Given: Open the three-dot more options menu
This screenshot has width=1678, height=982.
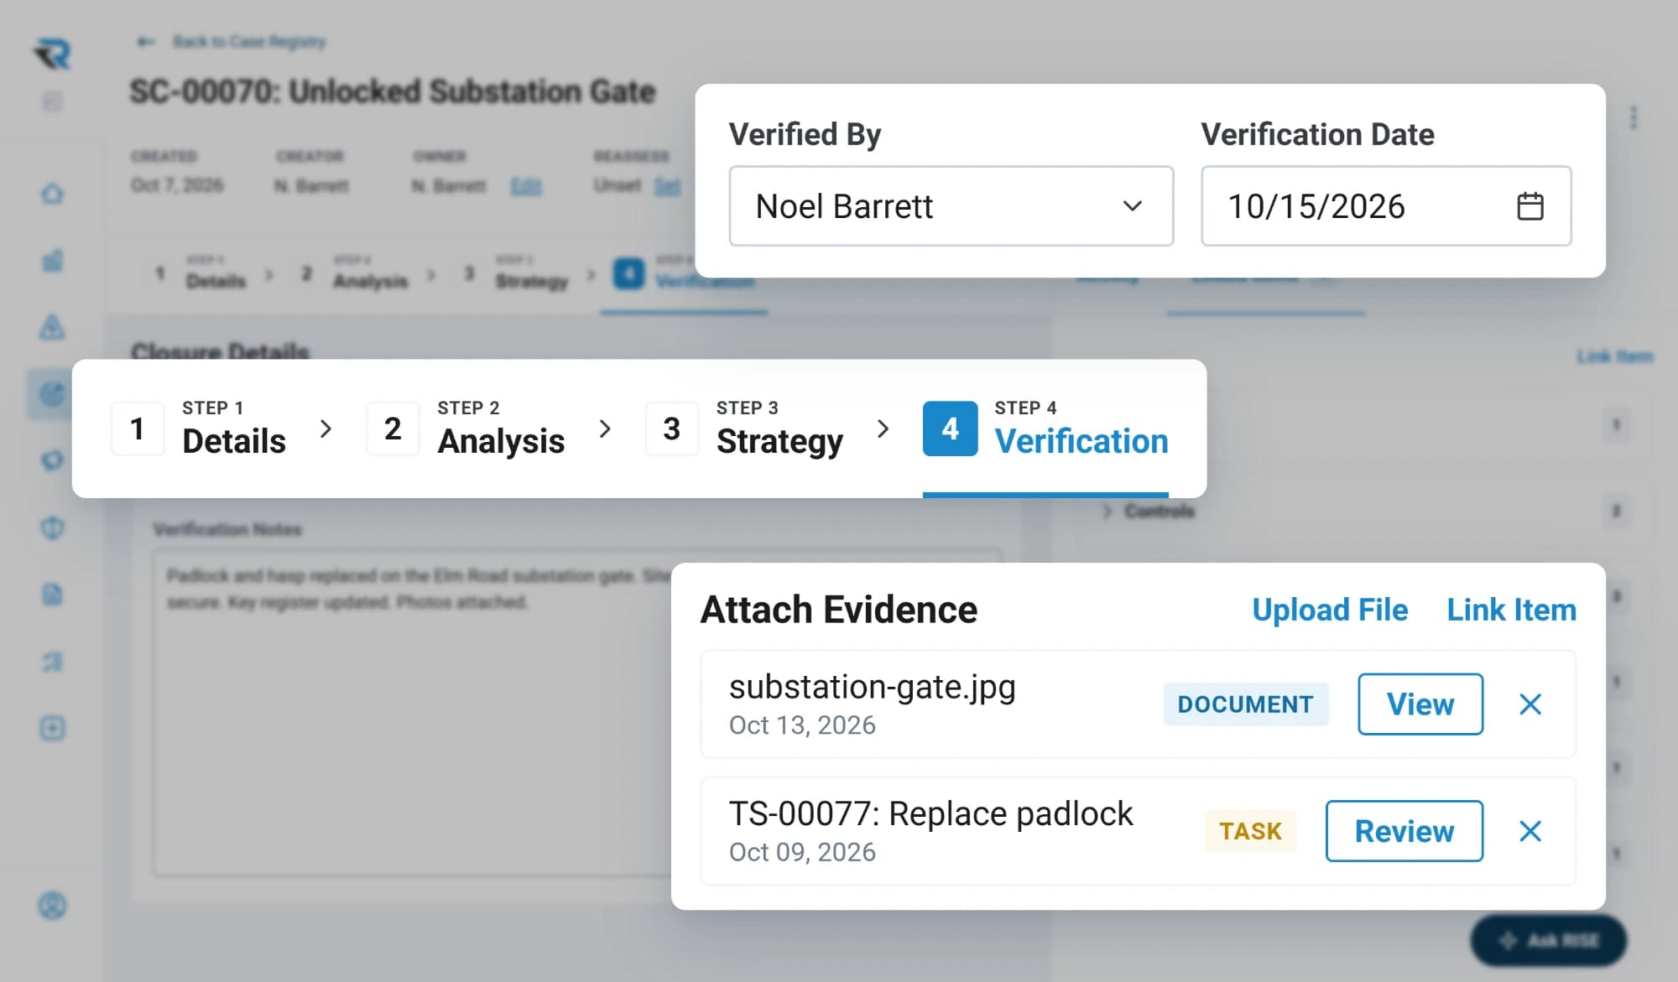Looking at the screenshot, I should tap(1633, 117).
